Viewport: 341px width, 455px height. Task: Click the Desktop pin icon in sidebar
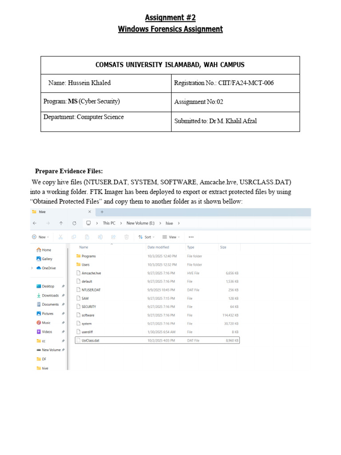point(63,287)
